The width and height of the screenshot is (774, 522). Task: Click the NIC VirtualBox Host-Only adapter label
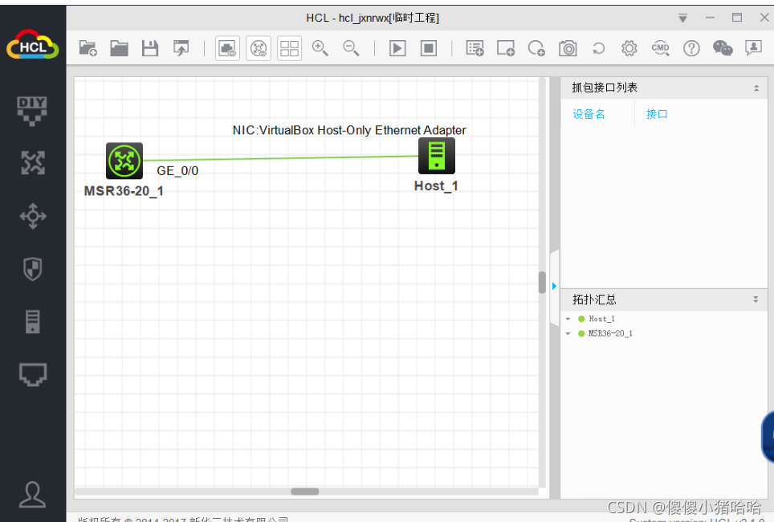349,130
